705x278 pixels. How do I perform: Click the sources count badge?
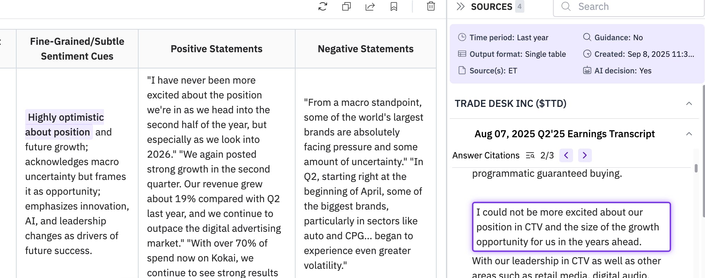click(x=519, y=6)
